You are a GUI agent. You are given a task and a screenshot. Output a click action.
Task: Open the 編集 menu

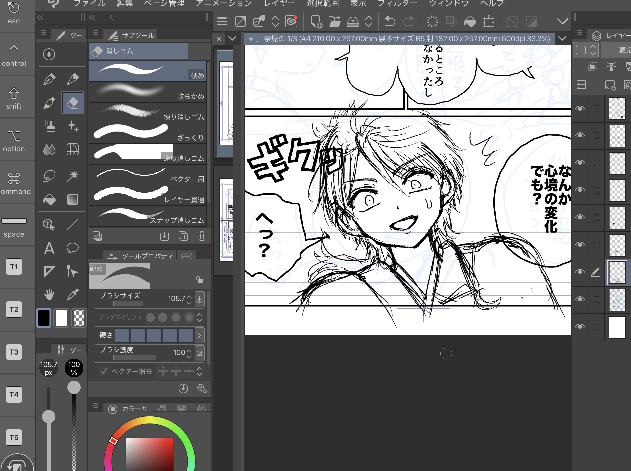125,4
